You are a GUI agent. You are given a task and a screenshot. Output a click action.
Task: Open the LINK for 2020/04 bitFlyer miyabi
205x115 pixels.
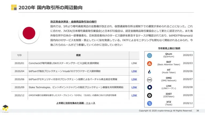point(134,71)
